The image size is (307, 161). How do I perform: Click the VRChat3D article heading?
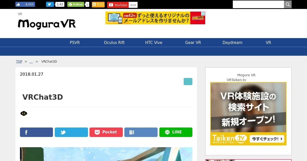tap(42, 97)
